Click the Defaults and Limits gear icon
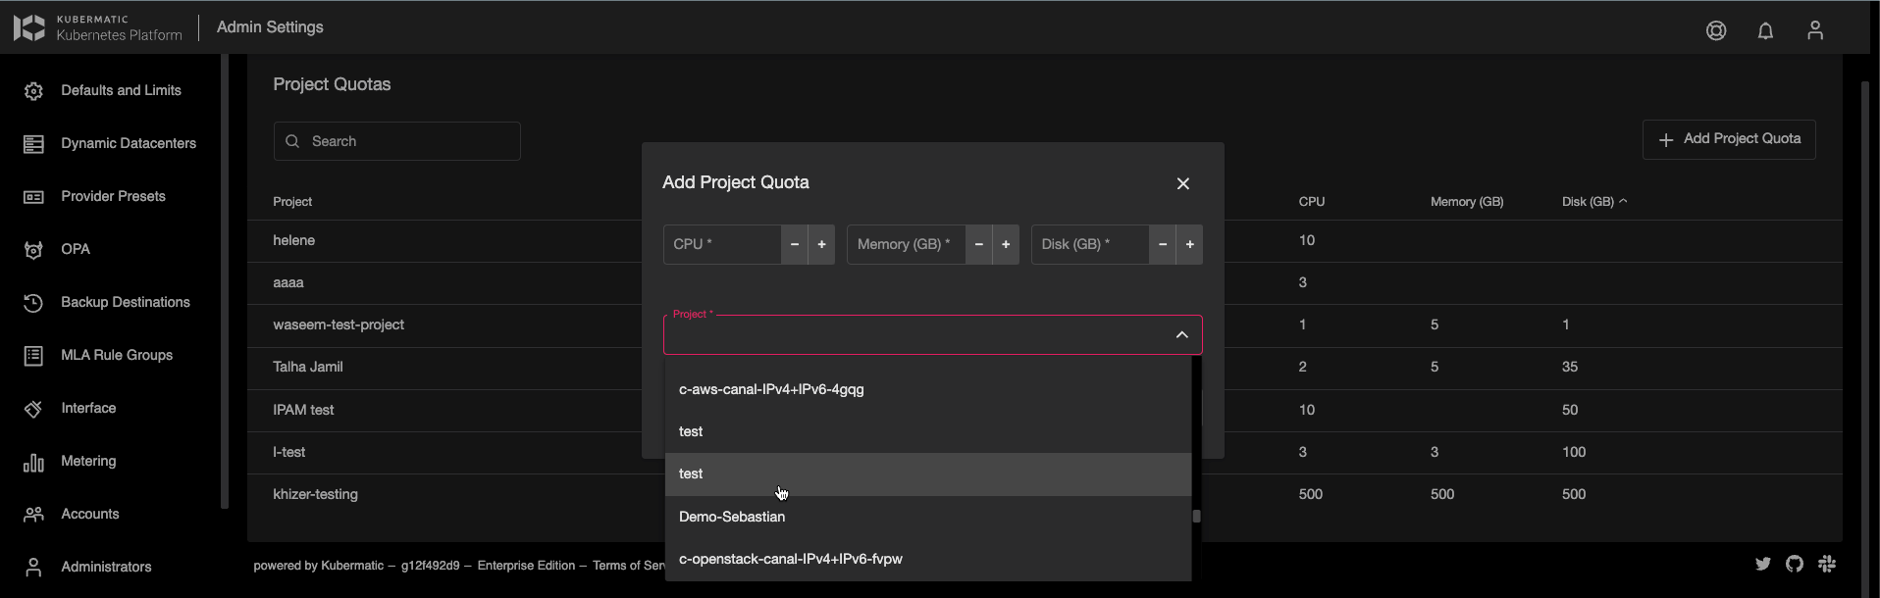The height and width of the screenshot is (598, 1880). pyautogui.click(x=33, y=91)
